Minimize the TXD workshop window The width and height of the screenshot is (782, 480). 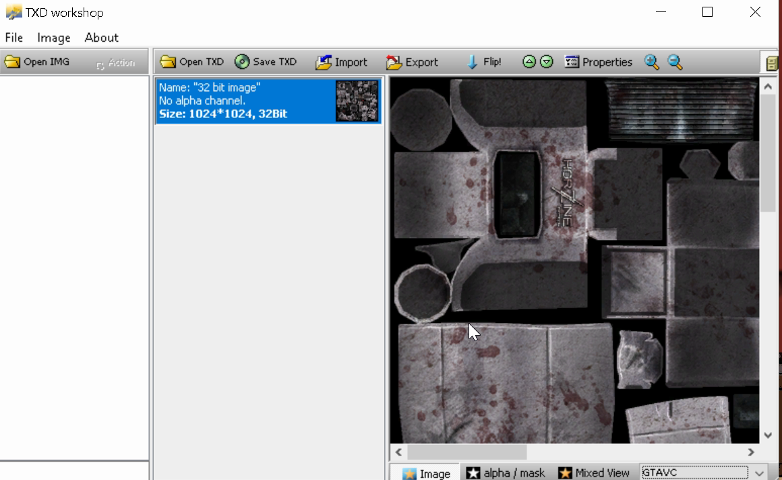pos(661,12)
